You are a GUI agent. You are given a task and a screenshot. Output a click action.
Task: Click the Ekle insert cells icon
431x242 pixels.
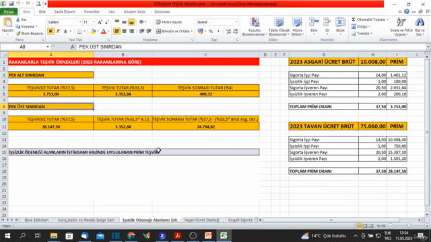(x=314, y=23)
